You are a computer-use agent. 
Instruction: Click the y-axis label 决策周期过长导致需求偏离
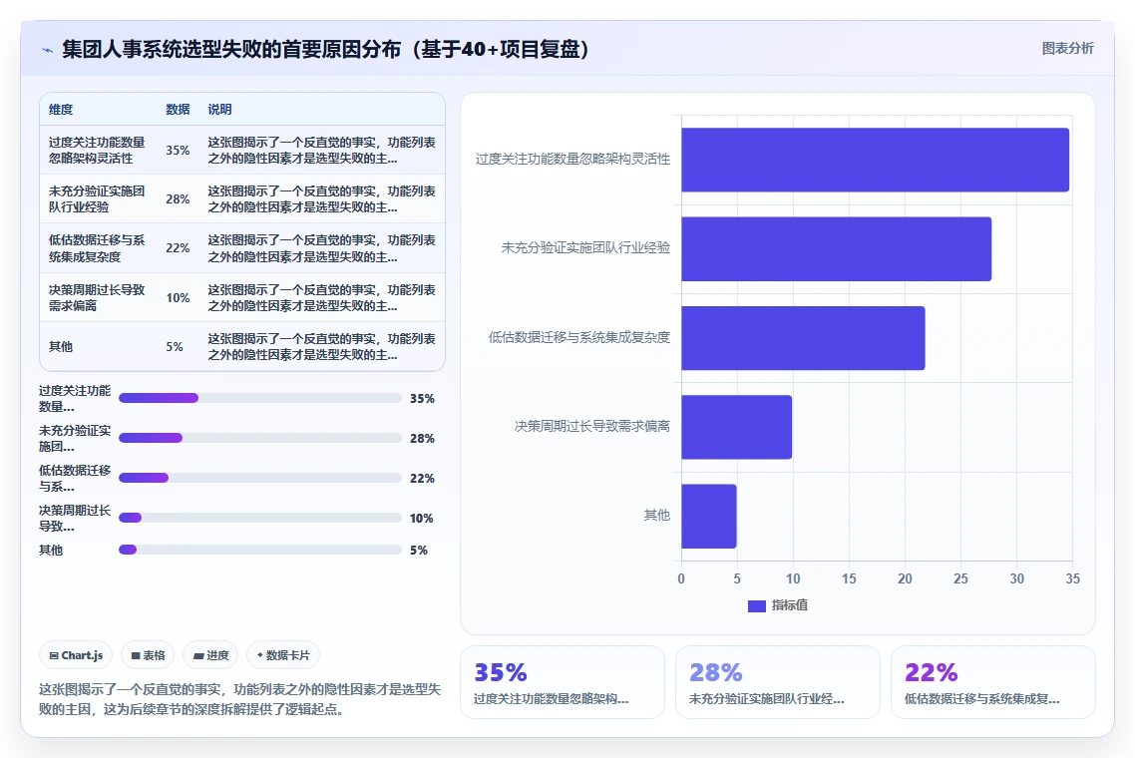click(x=592, y=426)
